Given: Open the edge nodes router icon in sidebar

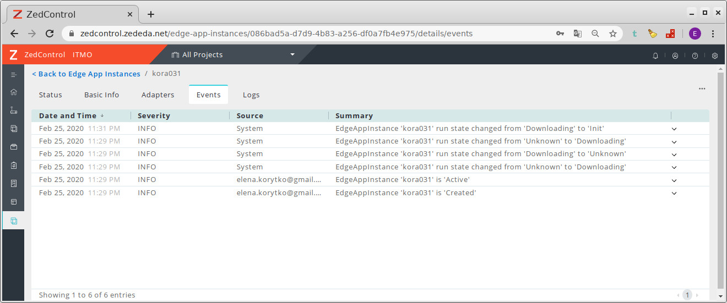Looking at the screenshot, I should coord(14,110).
